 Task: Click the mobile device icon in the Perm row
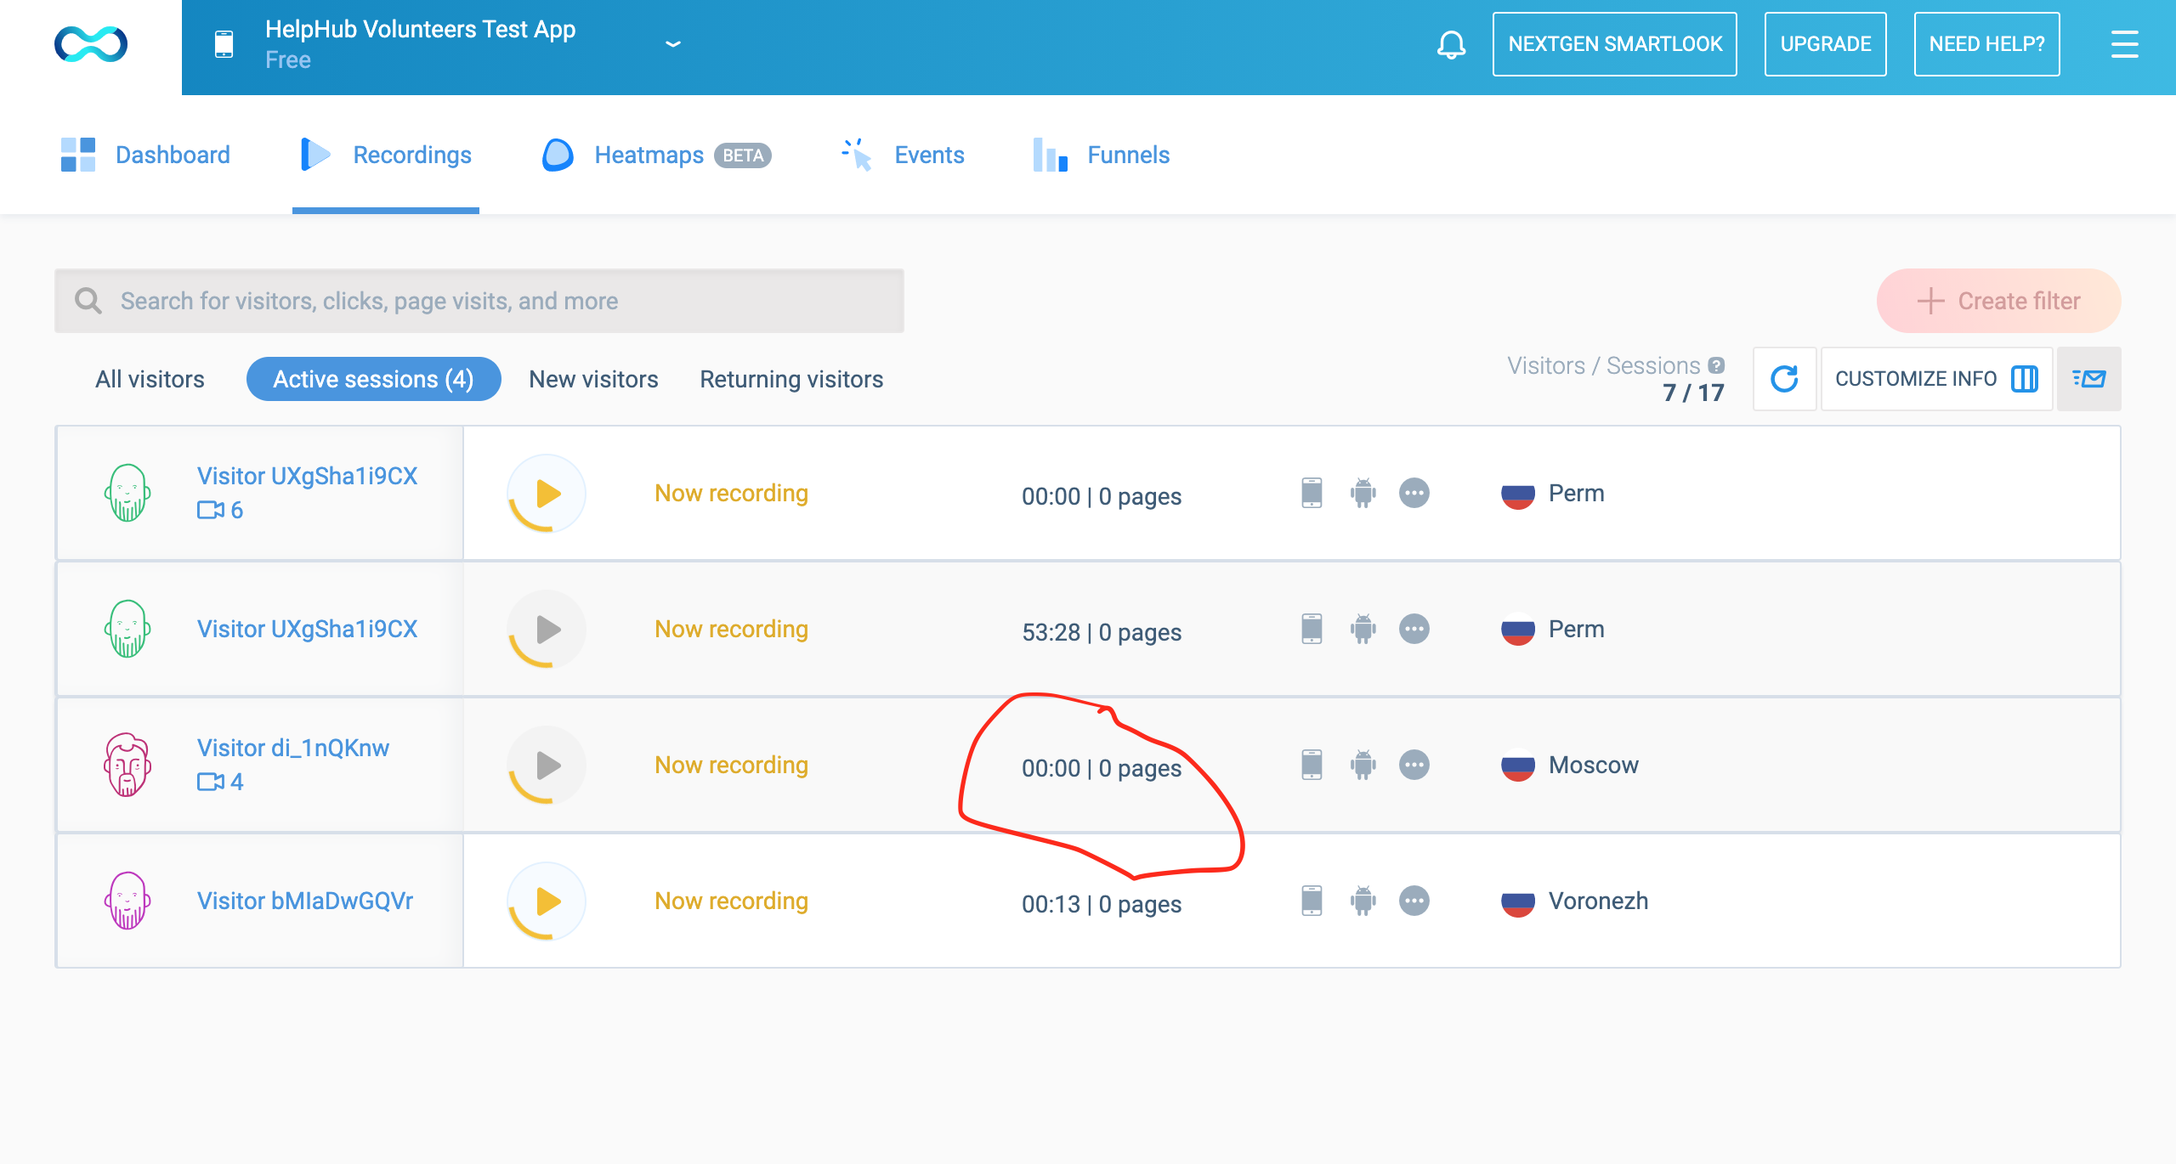(x=1312, y=493)
